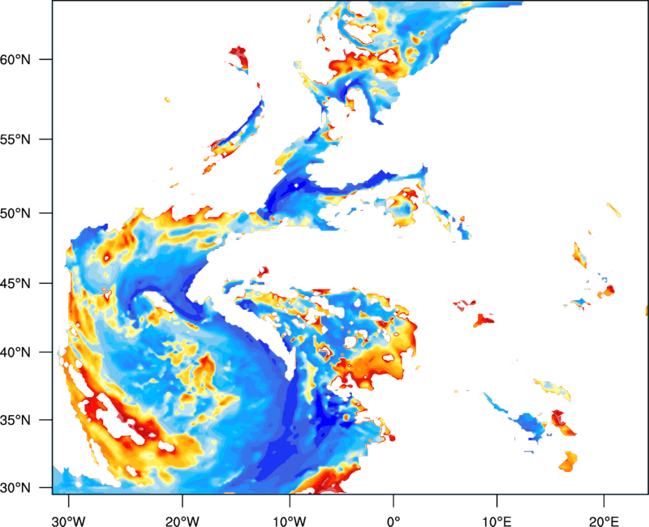Click the 10°E longitude label
The image size is (649, 527).
pos(496,521)
